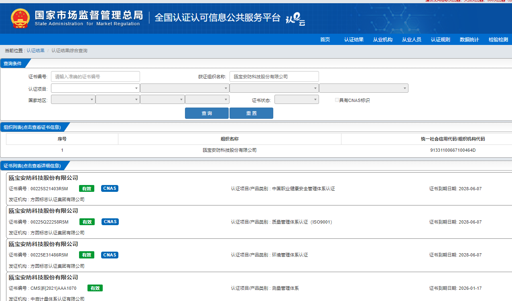Enable the 具有CNAS标识 checkbox
The image size is (512, 301).
pyautogui.click(x=337, y=100)
